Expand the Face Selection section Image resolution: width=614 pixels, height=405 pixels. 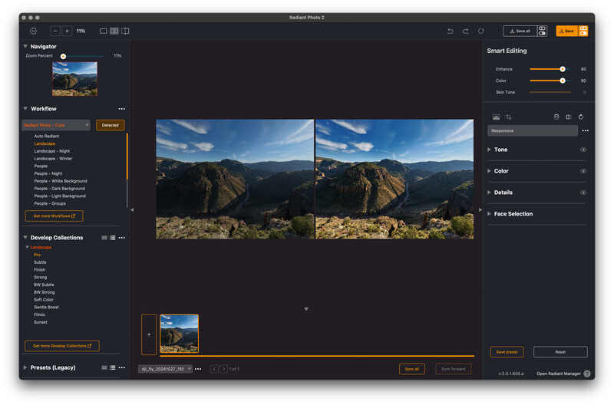pos(489,214)
